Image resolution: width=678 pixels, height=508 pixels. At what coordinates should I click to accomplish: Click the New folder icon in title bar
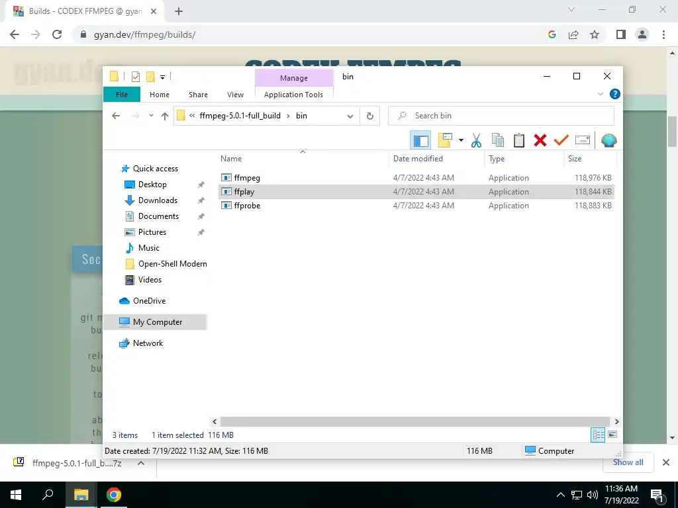click(x=150, y=77)
